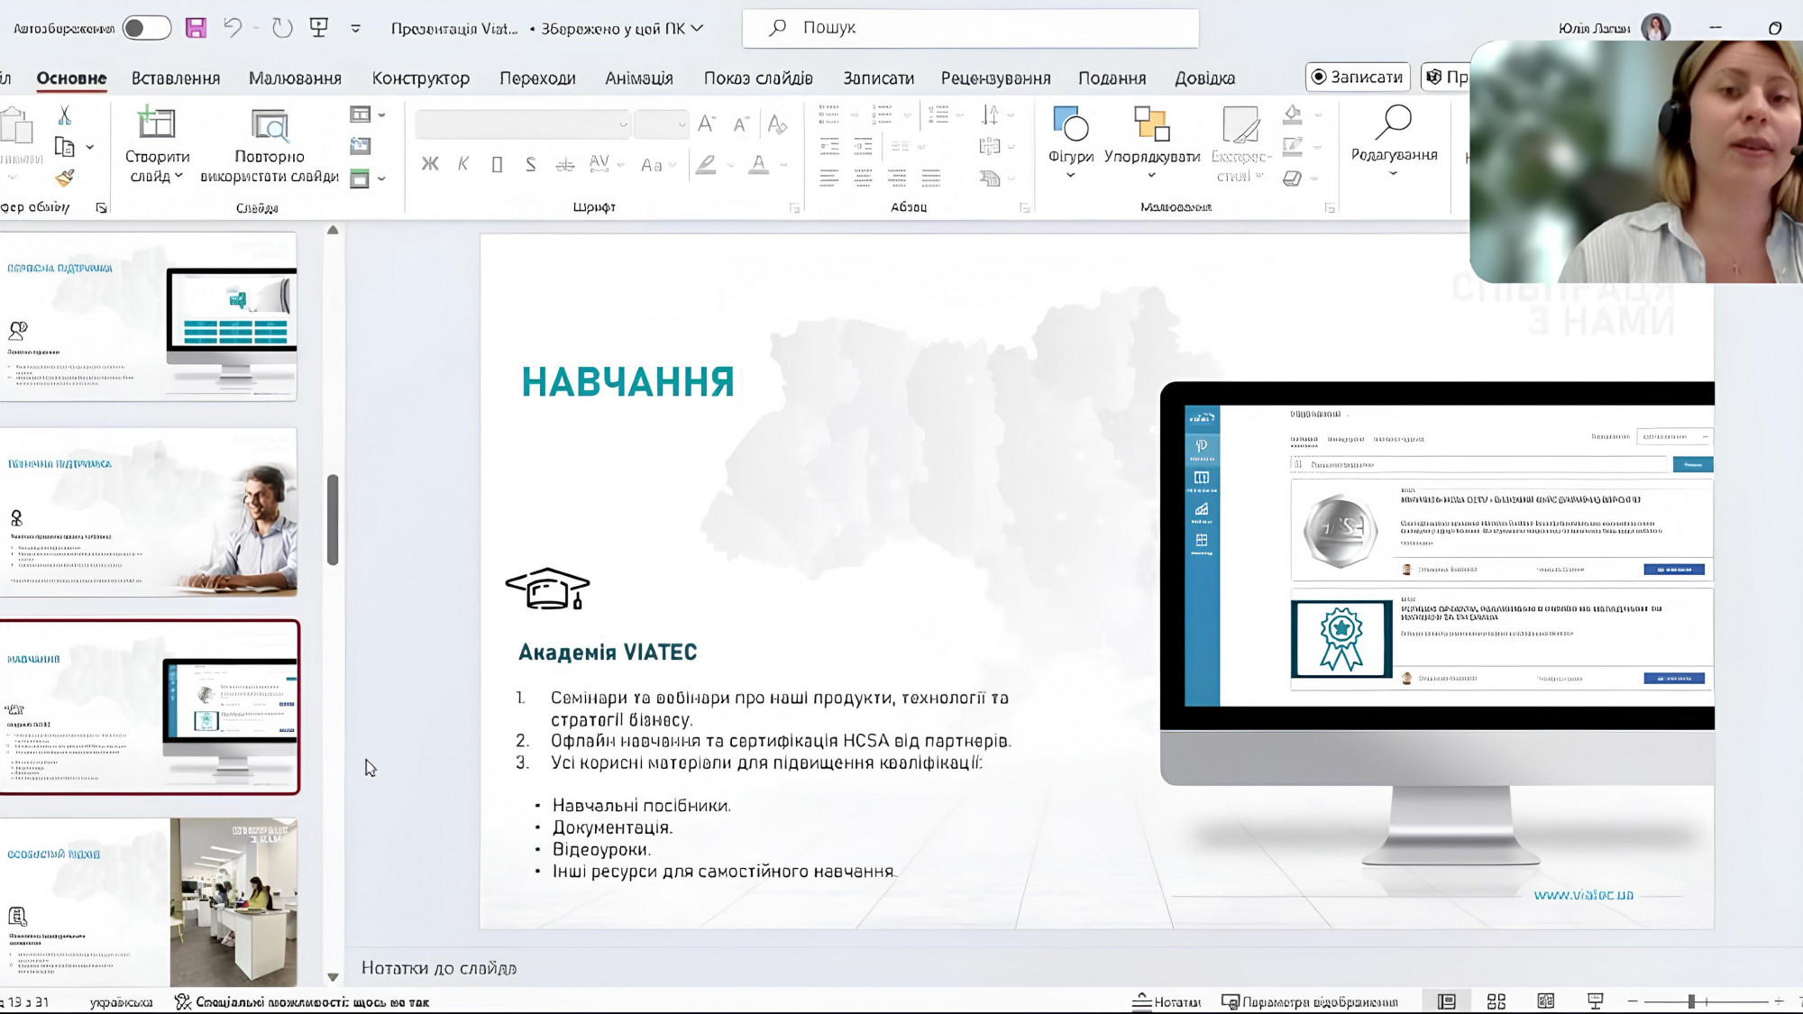Apply the text highlight color

pyautogui.click(x=706, y=165)
